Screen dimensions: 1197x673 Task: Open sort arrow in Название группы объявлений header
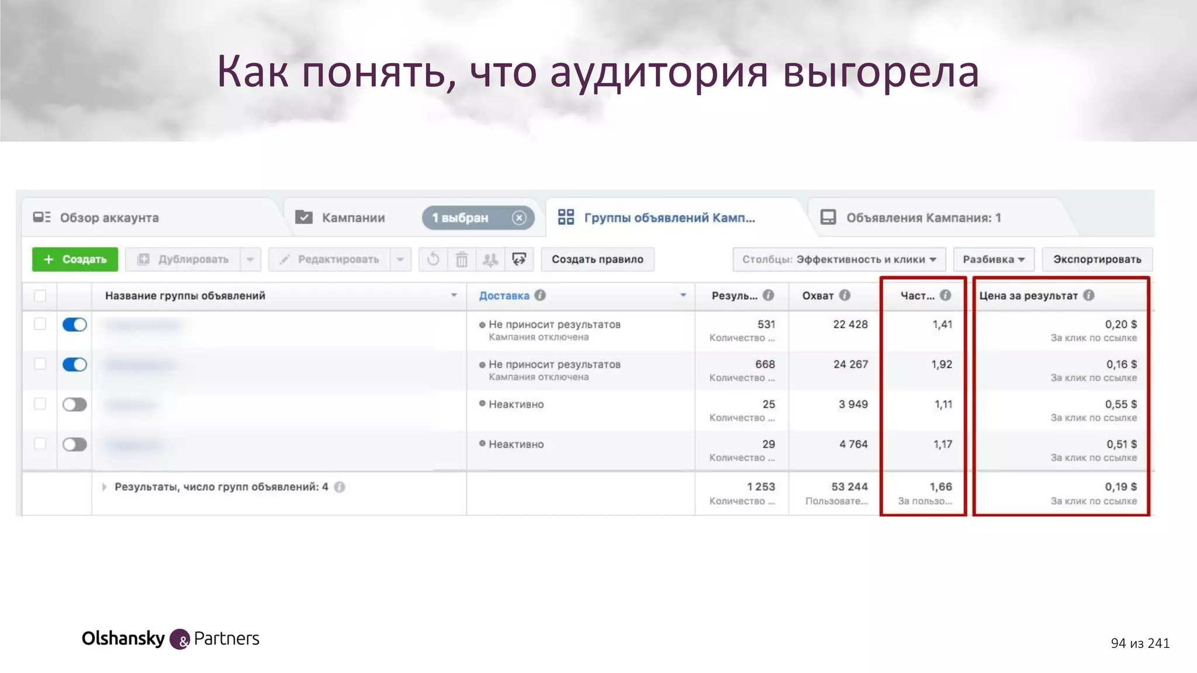click(454, 296)
